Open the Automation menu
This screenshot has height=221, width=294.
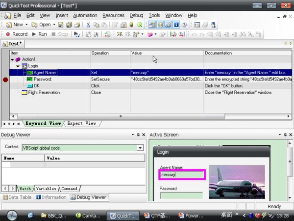click(85, 15)
